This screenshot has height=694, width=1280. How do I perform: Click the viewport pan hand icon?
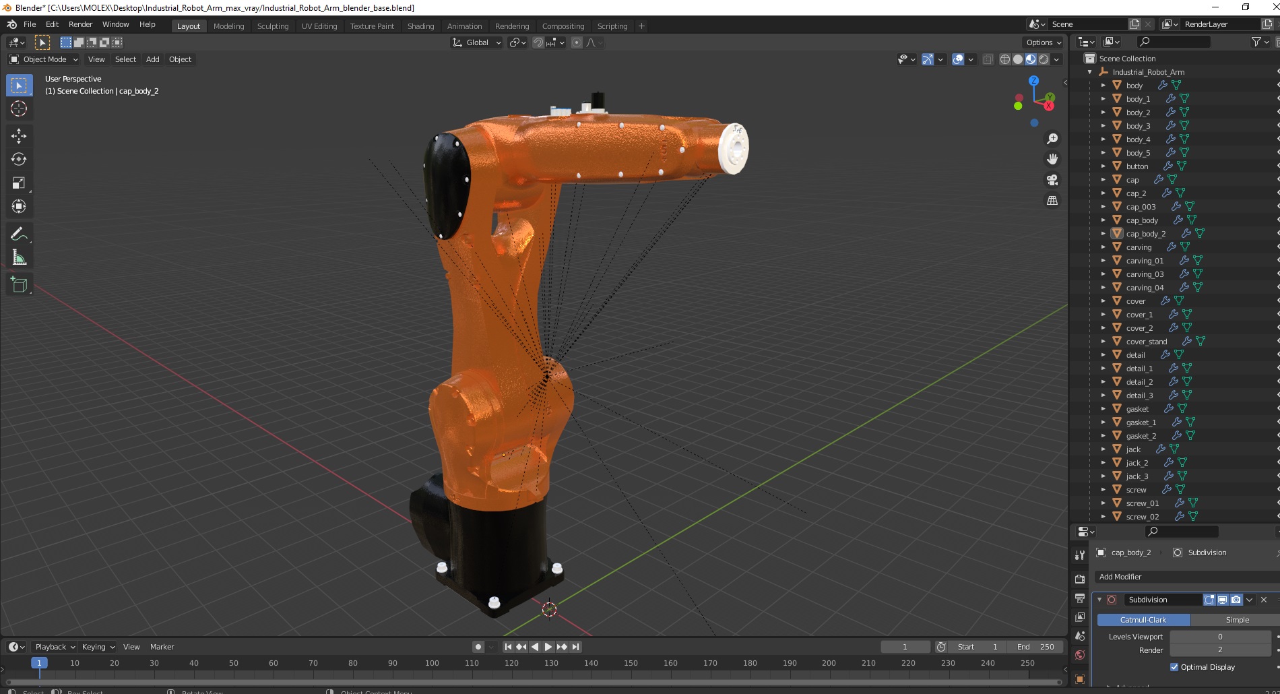click(1052, 159)
